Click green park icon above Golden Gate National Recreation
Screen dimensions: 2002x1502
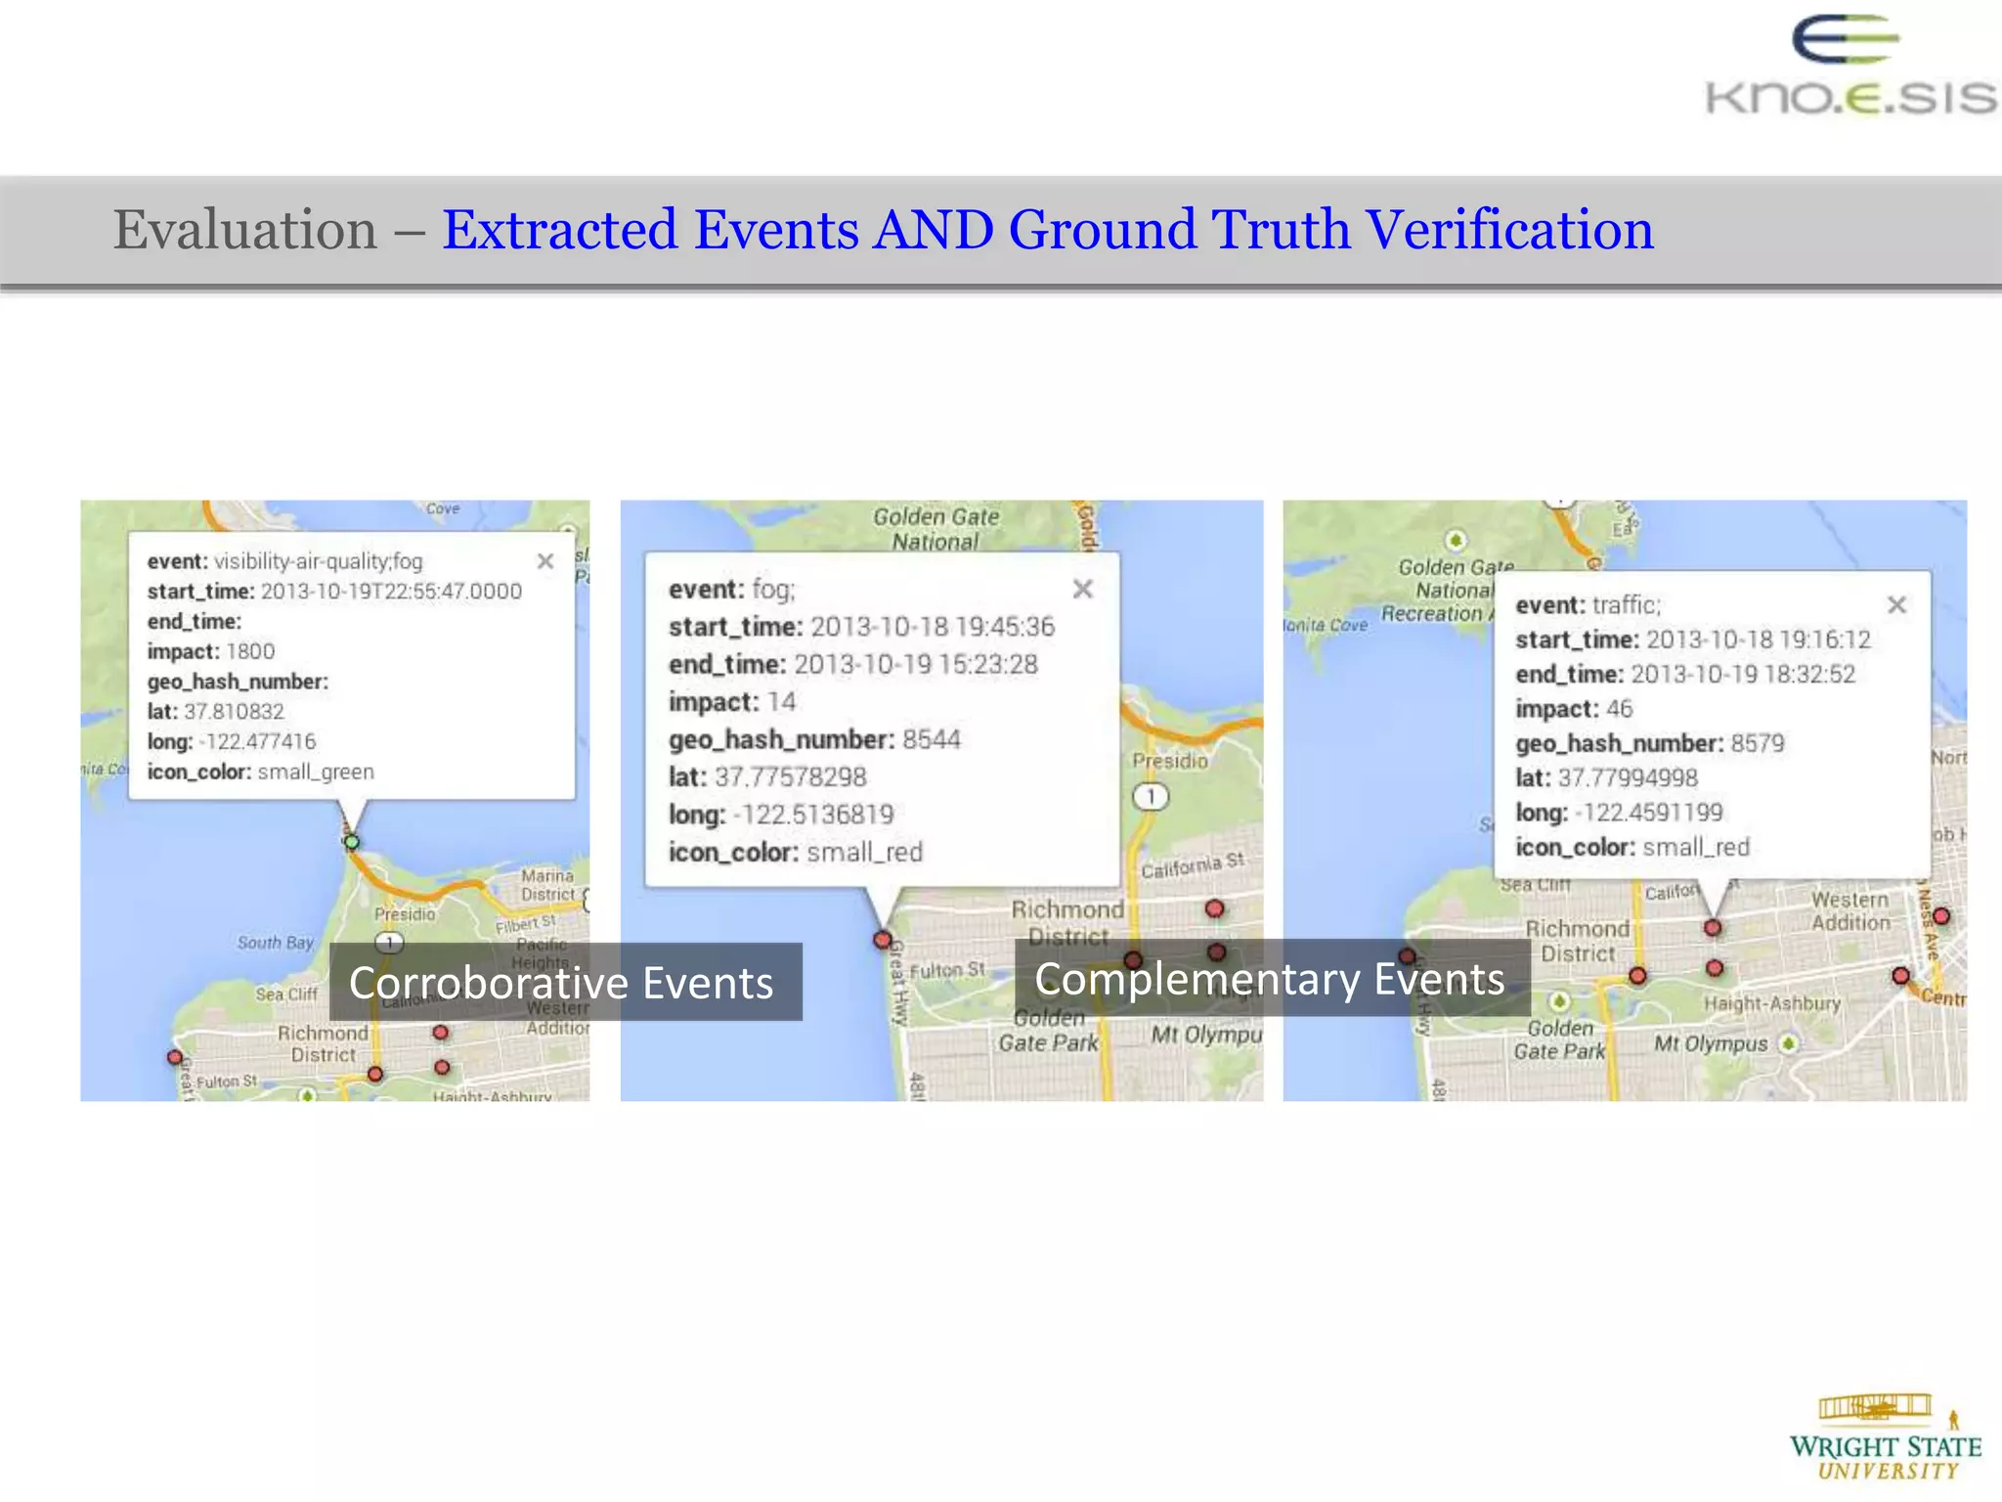(1456, 540)
